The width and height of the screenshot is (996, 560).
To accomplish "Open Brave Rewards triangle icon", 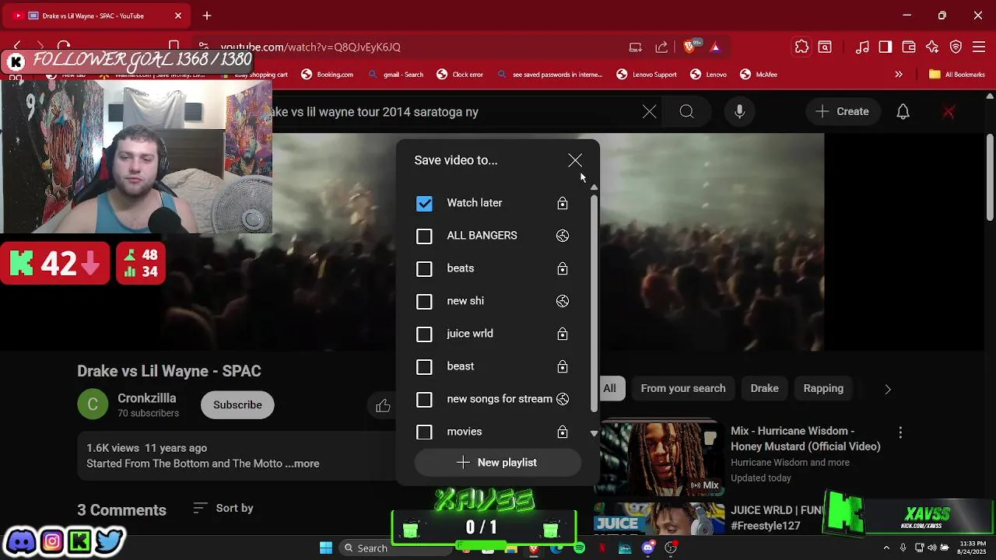I will pos(715,47).
